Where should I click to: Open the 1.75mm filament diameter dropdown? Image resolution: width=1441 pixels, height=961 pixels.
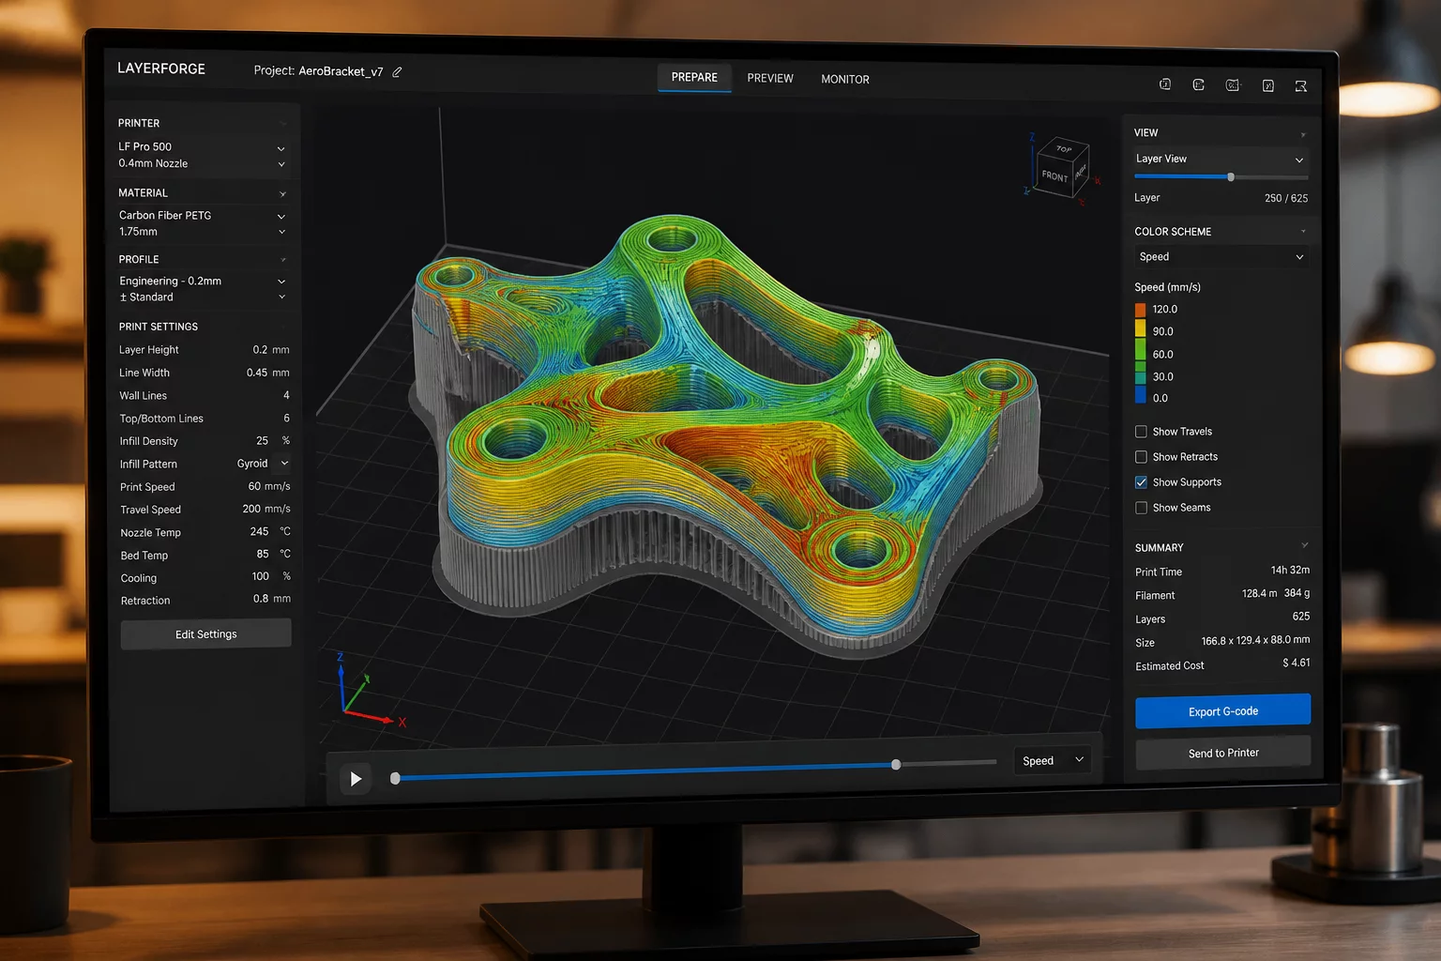point(202,232)
